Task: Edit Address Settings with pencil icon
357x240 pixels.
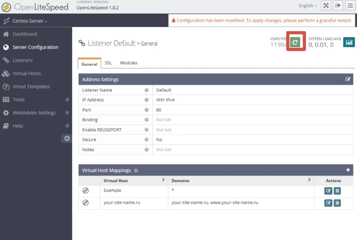Action: [348, 79]
